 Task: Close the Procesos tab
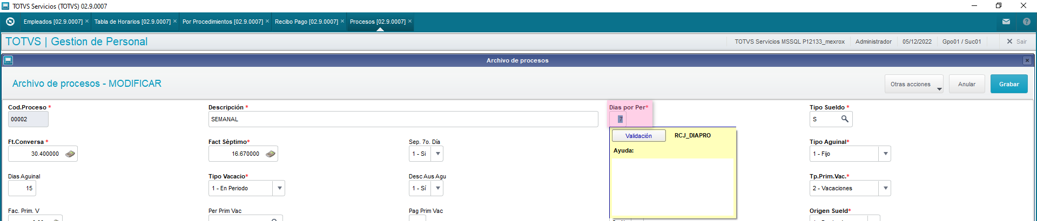(410, 21)
